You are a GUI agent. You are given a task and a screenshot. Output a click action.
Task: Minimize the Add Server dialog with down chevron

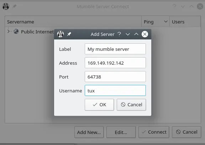[128, 34]
